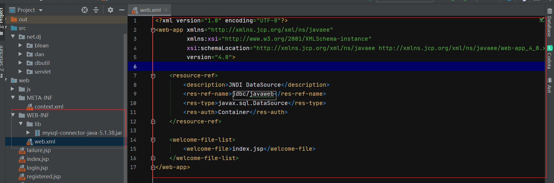Image resolution: width=554 pixels, height=183 pixels.
Task: Select the web.xml editor tab
Action: click(150, 10)
